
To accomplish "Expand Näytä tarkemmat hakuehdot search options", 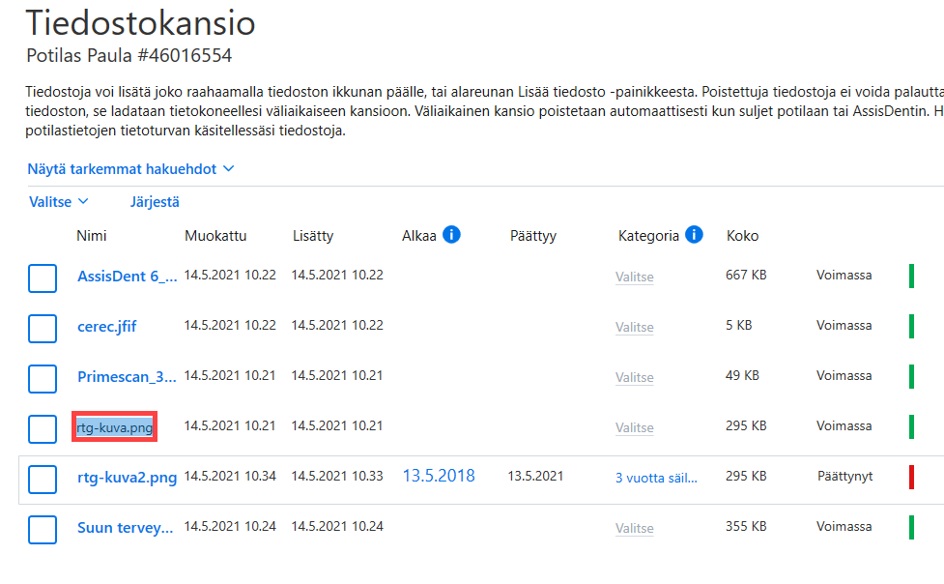I will [x=130, y=169].
